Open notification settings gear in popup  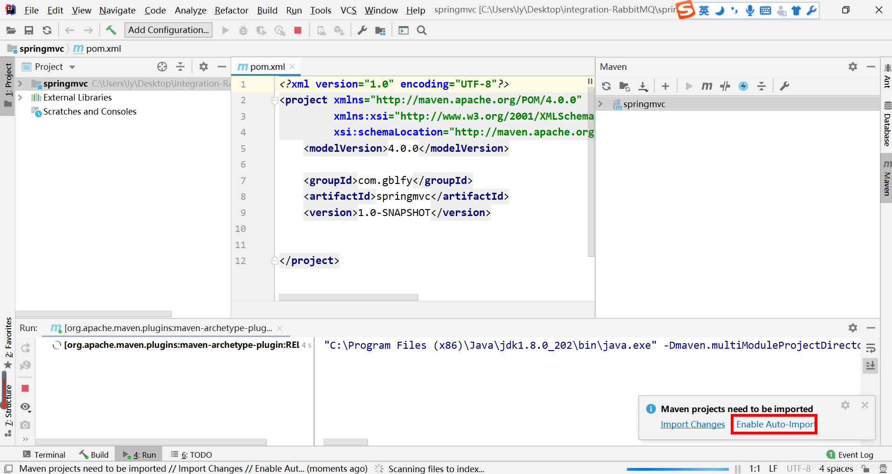(x=845, y=405)
